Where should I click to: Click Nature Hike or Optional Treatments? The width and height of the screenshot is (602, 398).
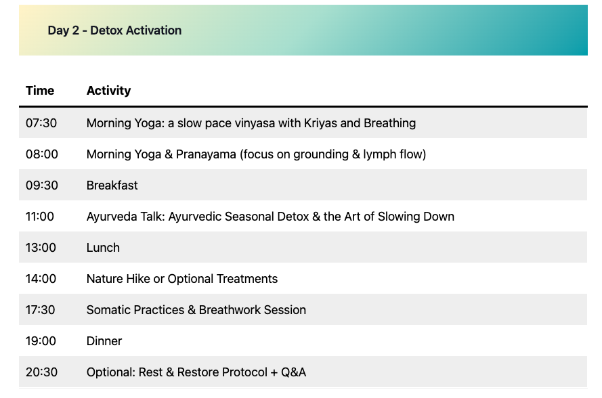click(x=182, y=279)
